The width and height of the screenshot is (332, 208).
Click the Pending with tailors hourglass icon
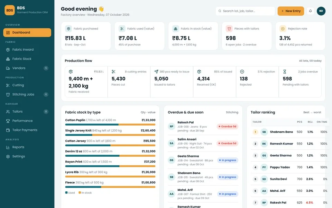285,72
